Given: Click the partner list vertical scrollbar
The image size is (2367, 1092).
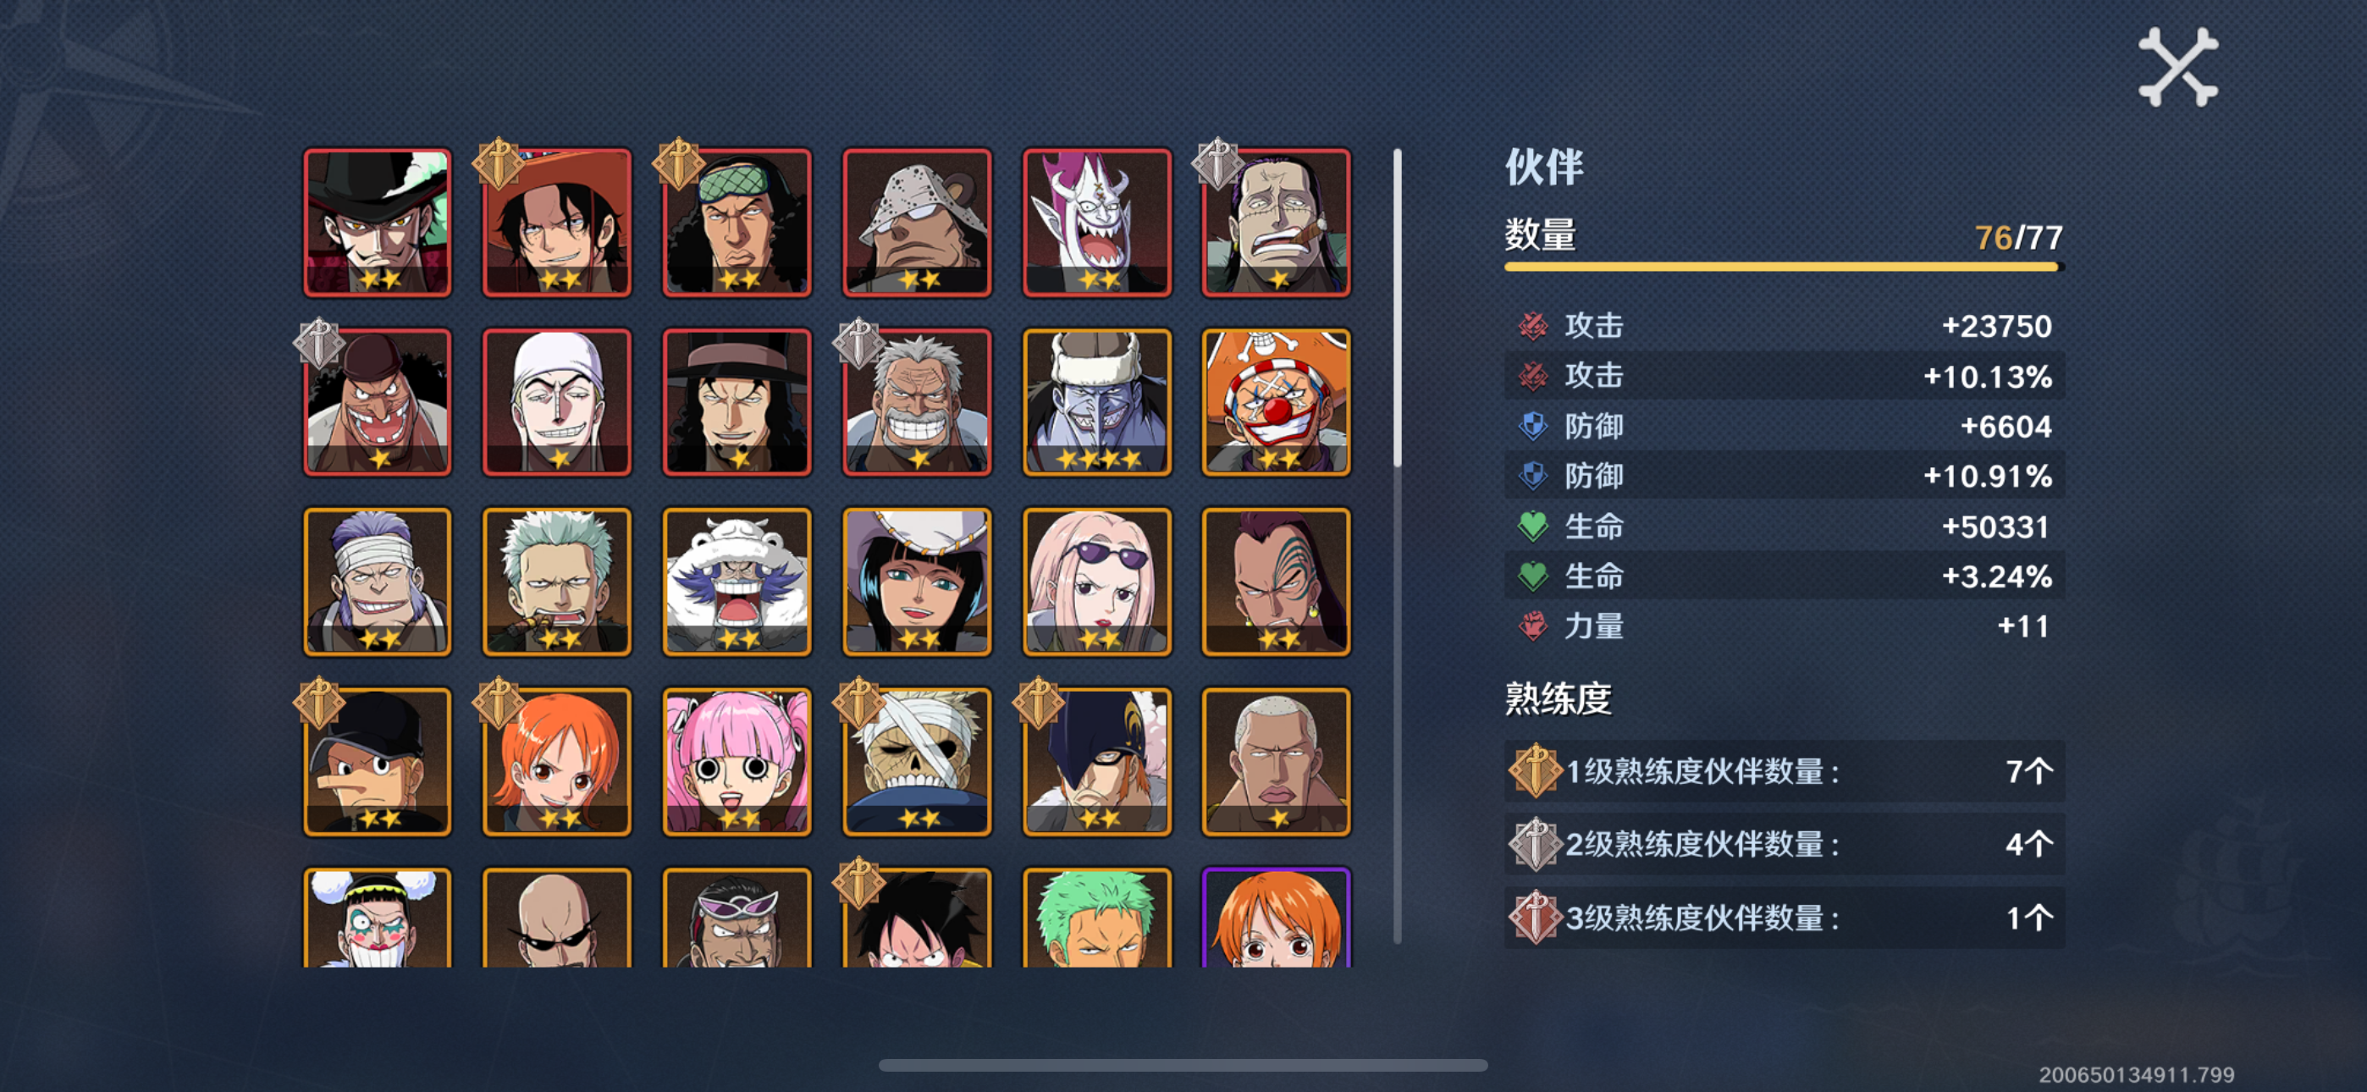Looking at the screenshot, I should (1398, 307).
